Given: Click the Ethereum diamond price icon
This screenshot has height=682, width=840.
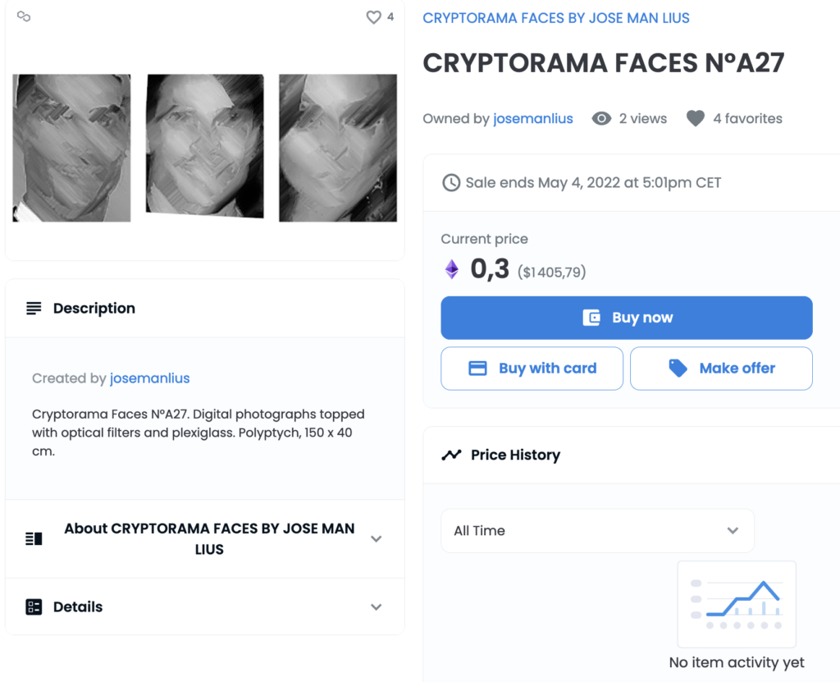Looking at the screenshot, I should click(x=452, y=269).
